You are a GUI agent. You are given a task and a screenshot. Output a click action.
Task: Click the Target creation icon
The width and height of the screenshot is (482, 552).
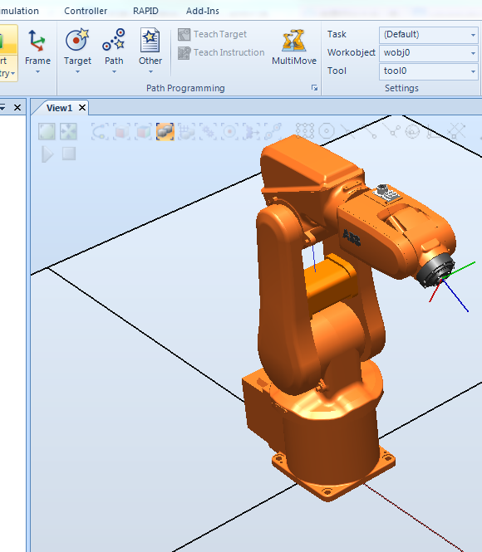click(77, 40)
